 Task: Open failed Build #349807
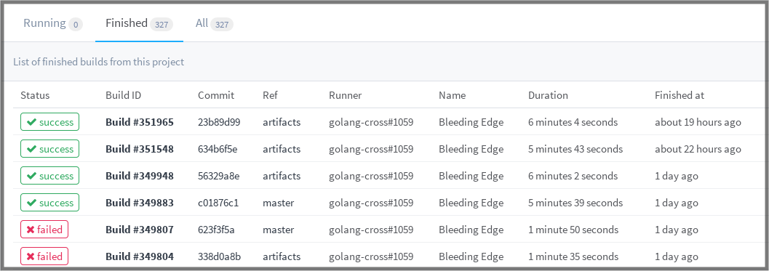139,230
